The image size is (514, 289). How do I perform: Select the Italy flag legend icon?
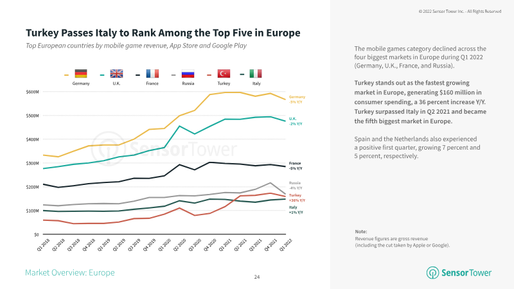(255, 74)
